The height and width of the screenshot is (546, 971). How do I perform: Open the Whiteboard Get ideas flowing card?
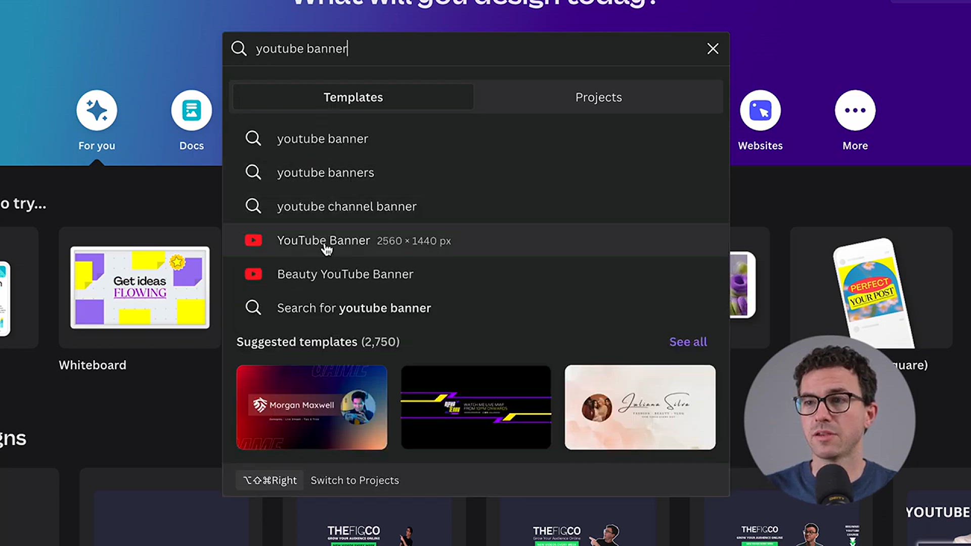pyautogui.click(x=140, y=288)
